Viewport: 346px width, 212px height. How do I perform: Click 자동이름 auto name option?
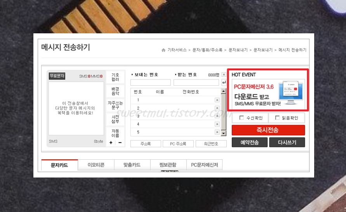click(115, 133)
